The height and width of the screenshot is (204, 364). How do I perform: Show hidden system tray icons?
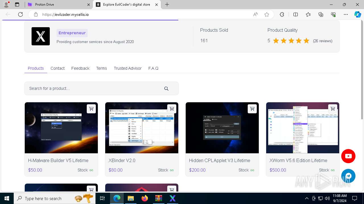(x=307, y=198)
